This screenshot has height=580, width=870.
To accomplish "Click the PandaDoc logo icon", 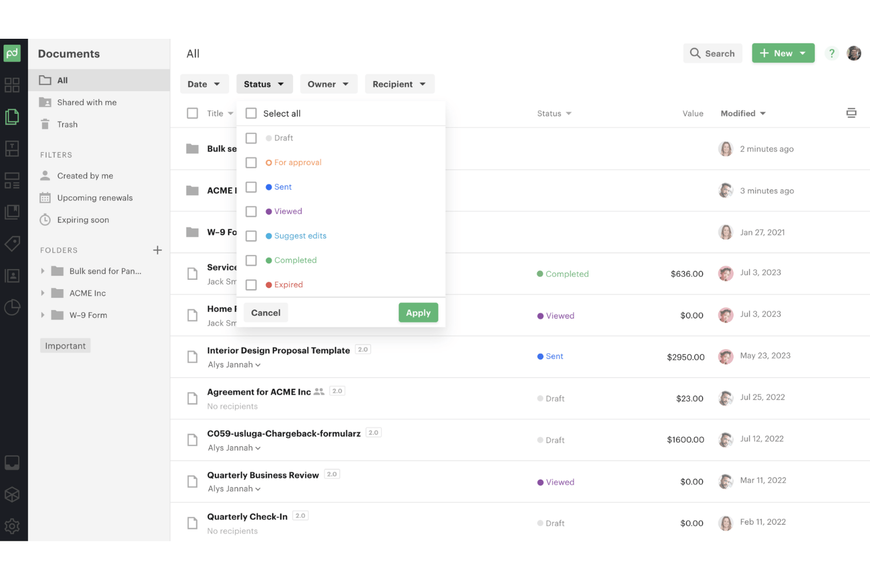I will click(12, 53).
